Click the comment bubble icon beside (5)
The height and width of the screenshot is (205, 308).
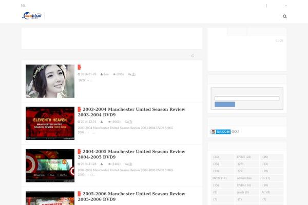point(126,164)
